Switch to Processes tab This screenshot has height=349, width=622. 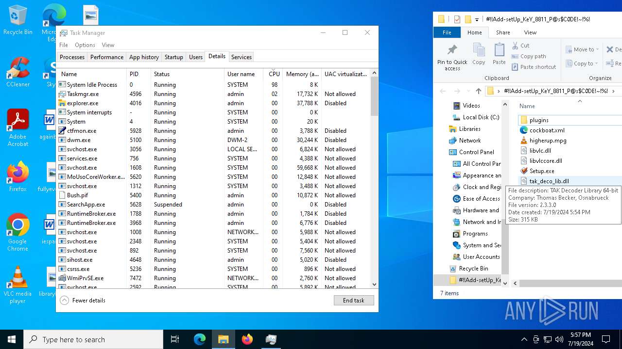72,57
